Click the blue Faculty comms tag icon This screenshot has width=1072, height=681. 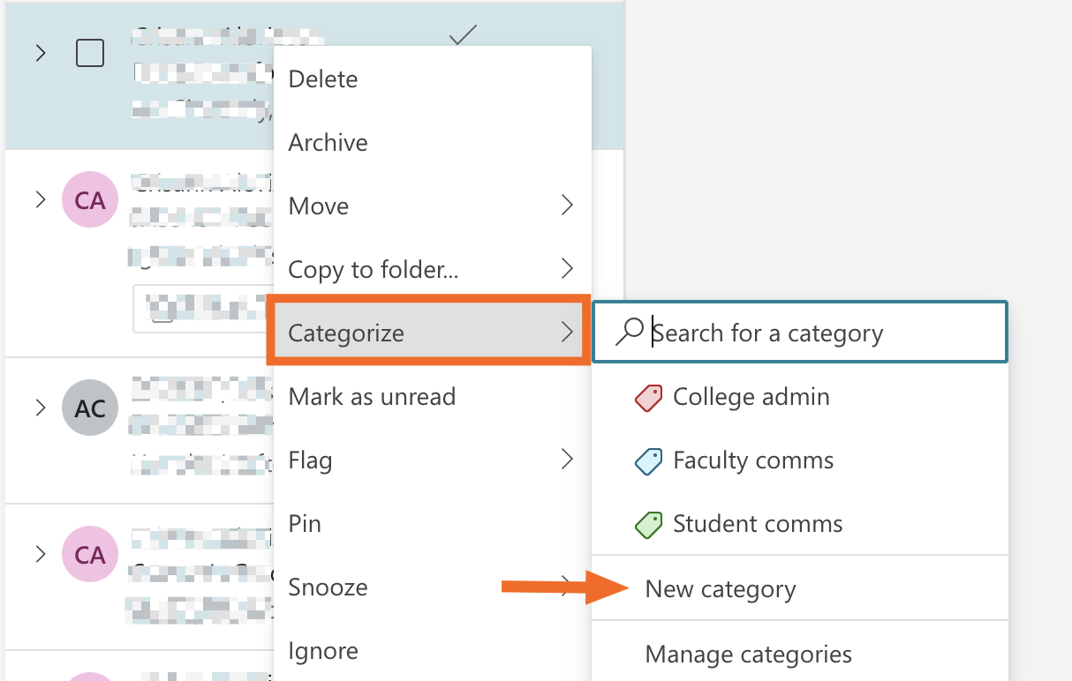coord(649,461)
